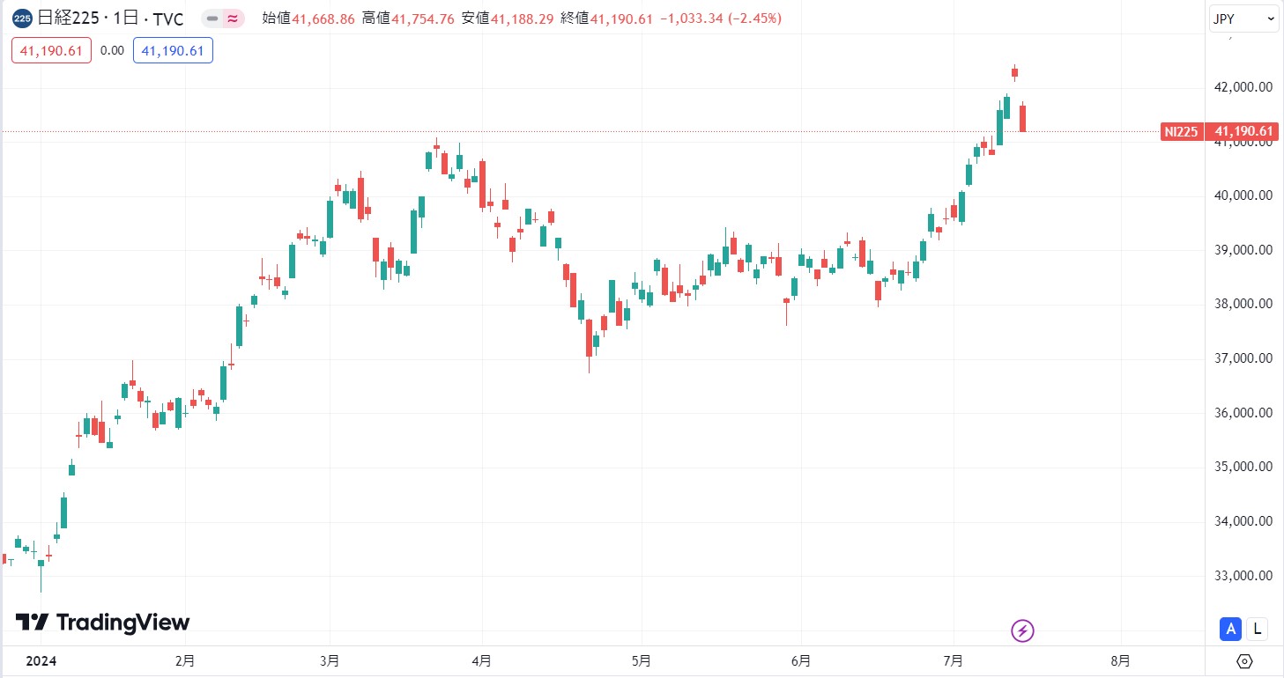The width and height of the screenshot is (1284, 678).
Task: Click the 39,000.00 price axis label
Action: pyautogui.click(x=1243, y=250)
